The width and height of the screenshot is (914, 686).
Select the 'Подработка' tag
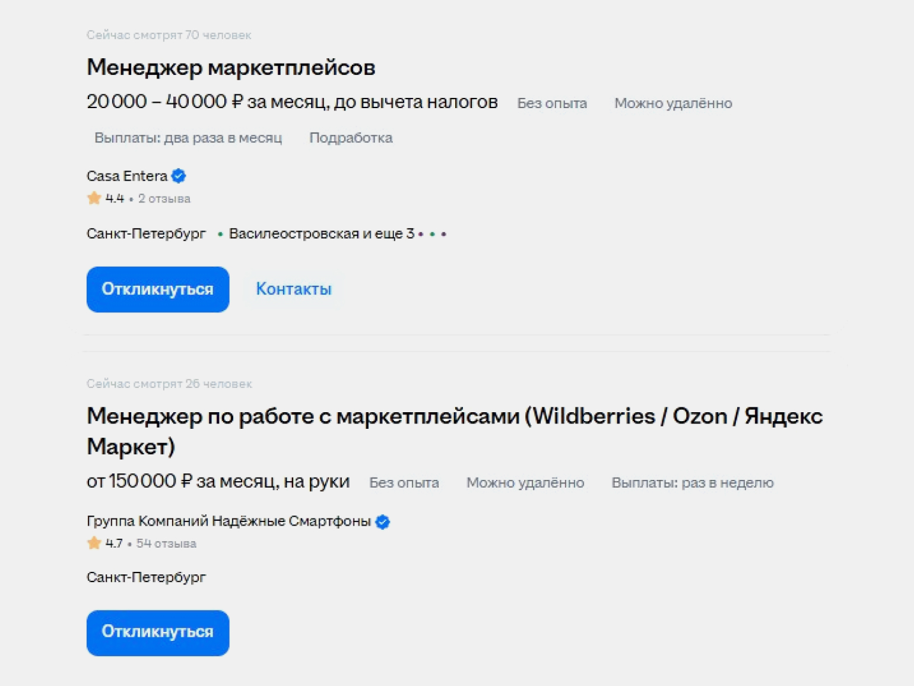351,138
